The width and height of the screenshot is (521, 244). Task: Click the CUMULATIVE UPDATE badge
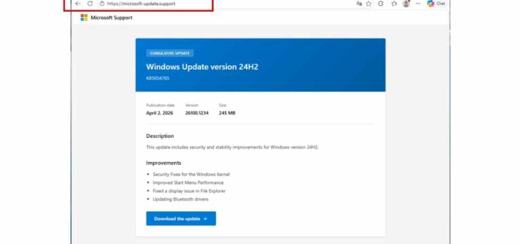[x=170, y=53]
